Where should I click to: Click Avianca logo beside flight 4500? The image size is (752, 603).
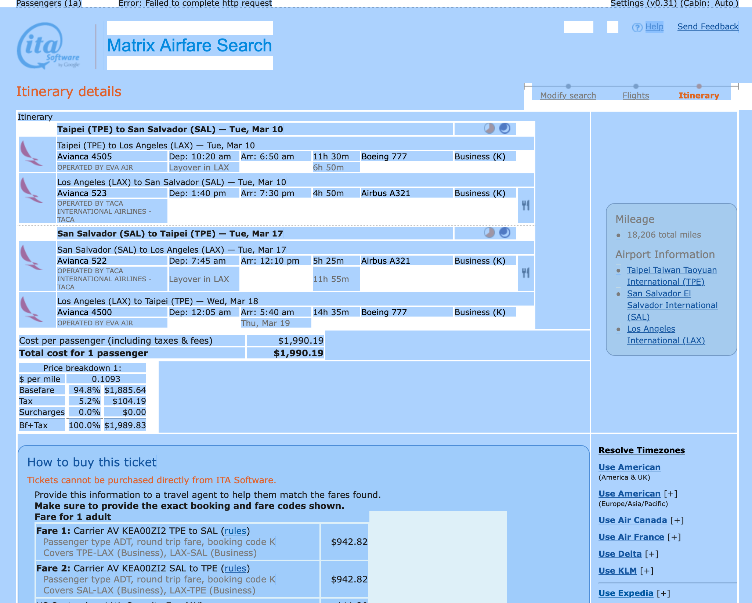[x=32, y=310]
